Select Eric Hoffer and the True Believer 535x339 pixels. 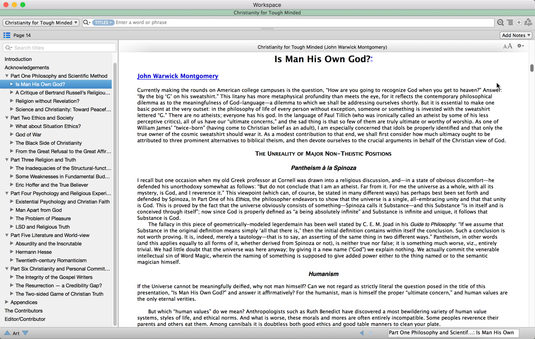[x=52, y=185]
